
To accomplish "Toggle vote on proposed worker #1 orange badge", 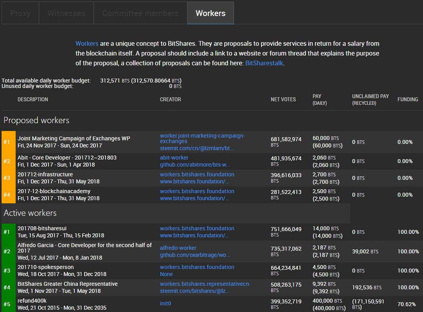I will click(9, 142).
